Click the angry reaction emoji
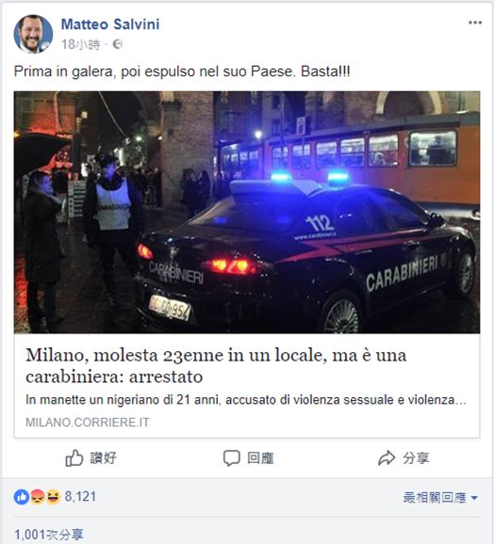 coord(38,497)
